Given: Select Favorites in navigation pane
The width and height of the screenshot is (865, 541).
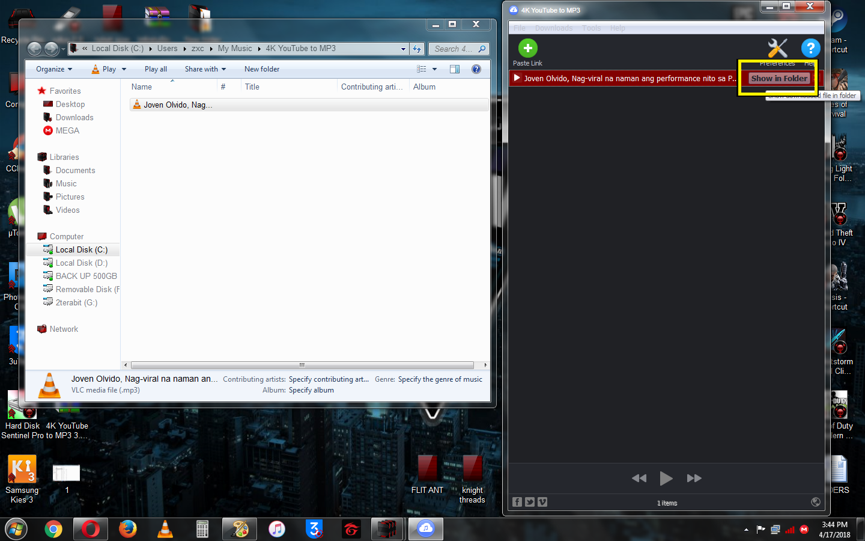Looking at the screenshot, I should (x=65, y=91).
